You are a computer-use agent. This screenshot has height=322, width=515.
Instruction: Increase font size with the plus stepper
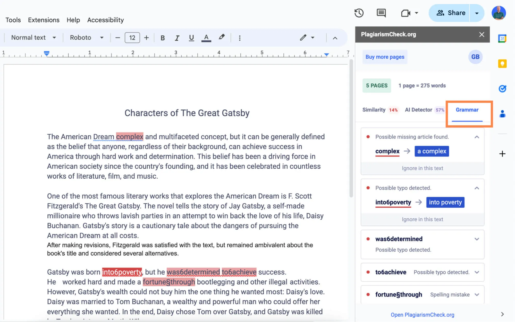[146, 38]
